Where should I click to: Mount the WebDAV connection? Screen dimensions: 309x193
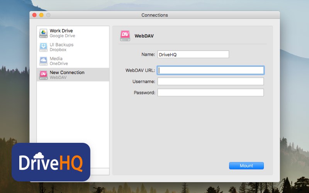[x=246, y=166]
